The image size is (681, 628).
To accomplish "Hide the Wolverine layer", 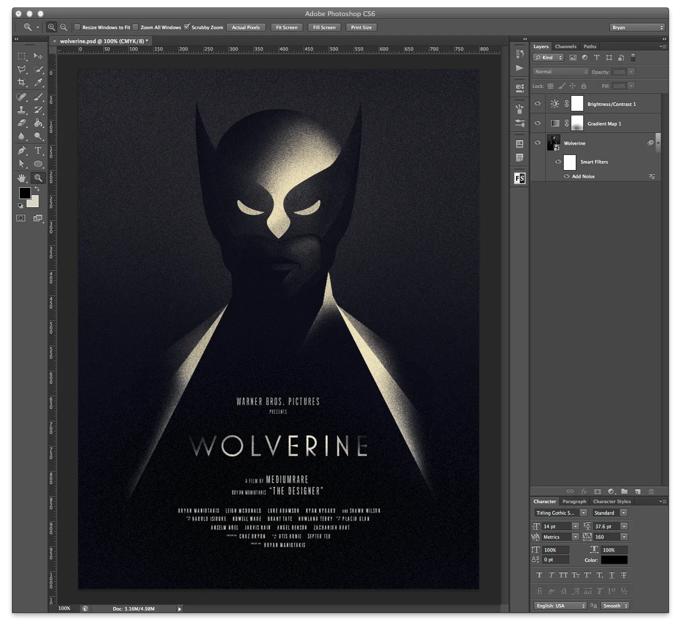I will point(538,143).
